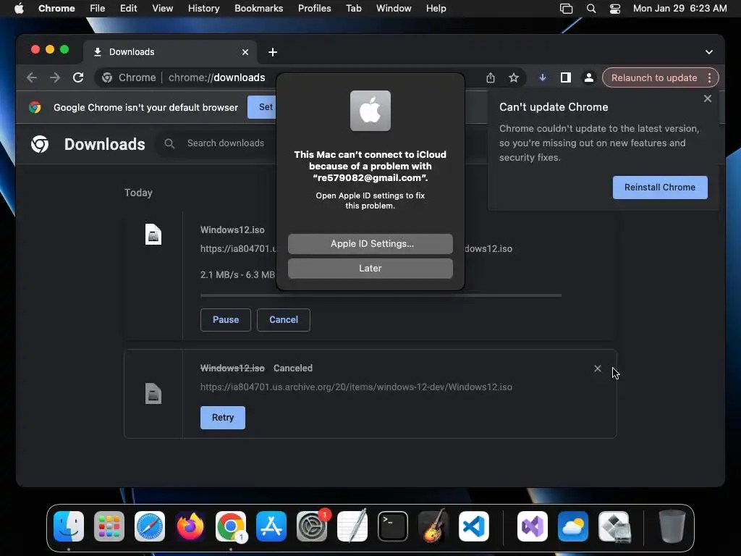The height and width of the screenshot is (556, 741).
Task: Open Control Center in the menu bar
Action: (x=615, y=9)
